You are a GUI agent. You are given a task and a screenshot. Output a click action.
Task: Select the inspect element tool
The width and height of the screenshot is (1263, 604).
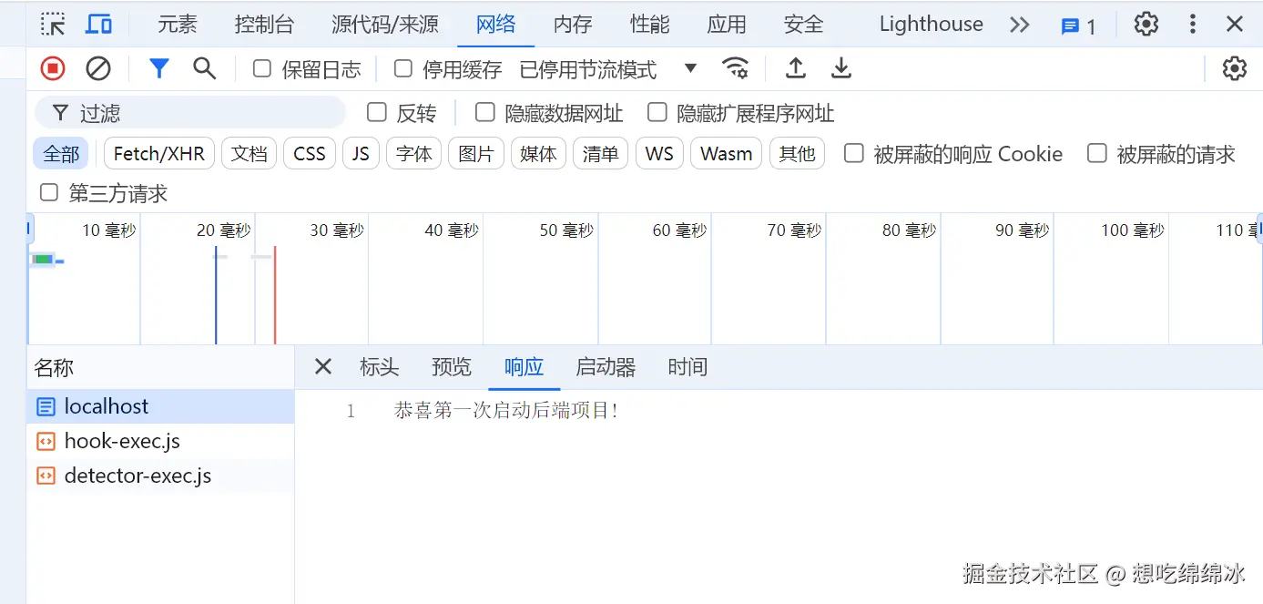[x=52, y=24]
